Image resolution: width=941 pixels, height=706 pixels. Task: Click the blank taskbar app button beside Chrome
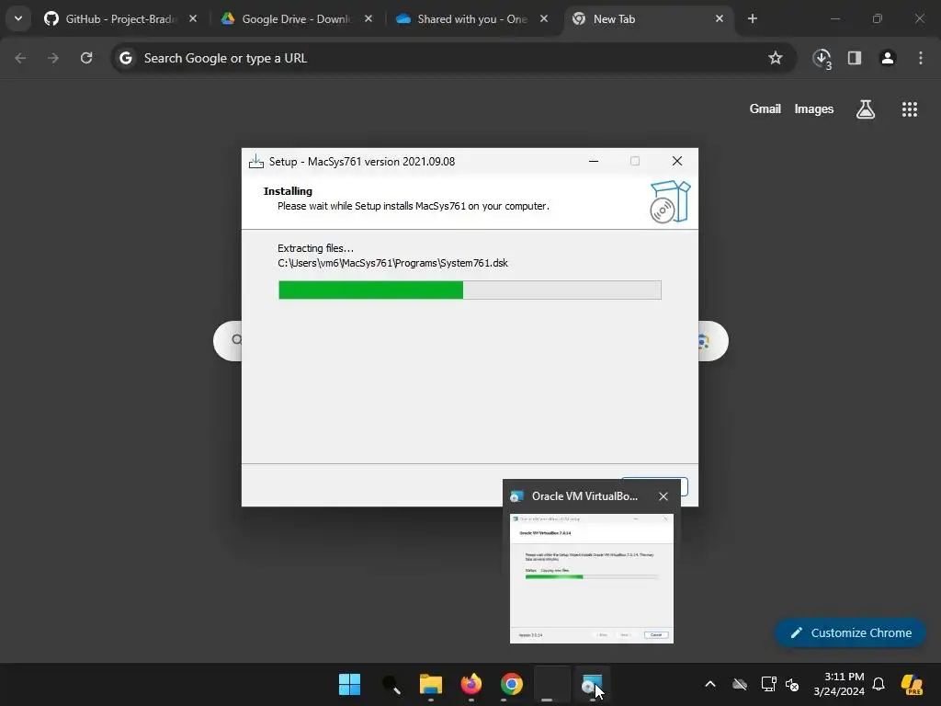pos(551,684)
